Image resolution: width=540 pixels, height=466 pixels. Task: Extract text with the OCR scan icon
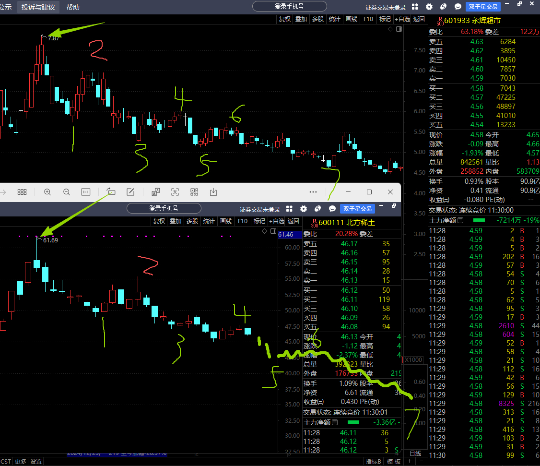175,192
